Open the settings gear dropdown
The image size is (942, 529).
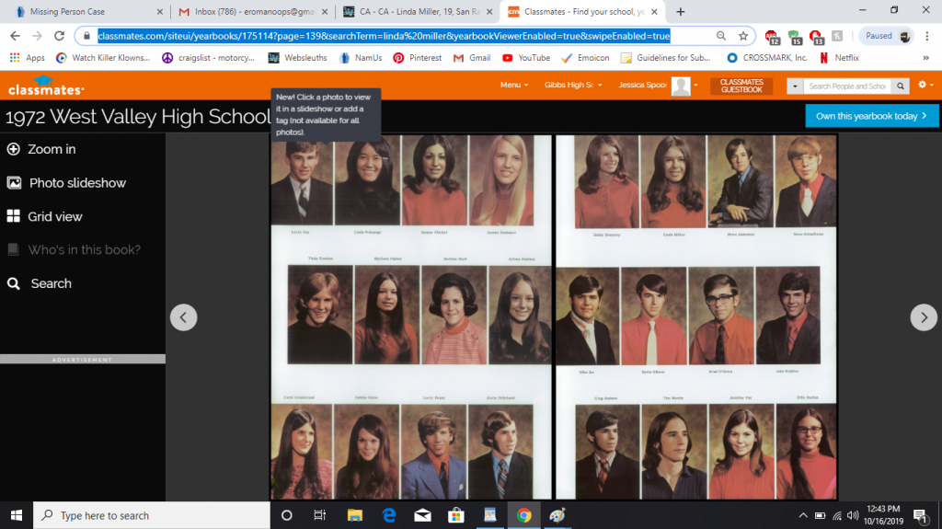coord(925,86)
